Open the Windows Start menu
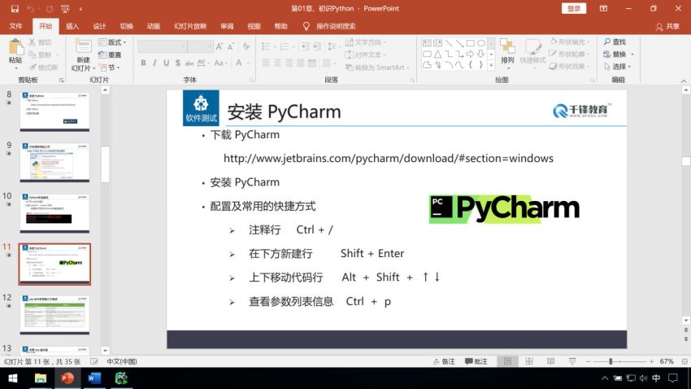Image resolution: width=691 pixels, height=389 pixels. click(13, 378)
